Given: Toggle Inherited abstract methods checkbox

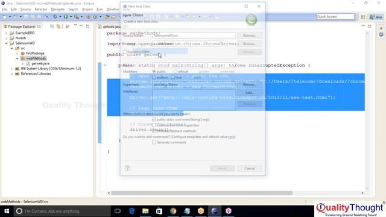Looking at the screenshot, I should coord(154,131).
